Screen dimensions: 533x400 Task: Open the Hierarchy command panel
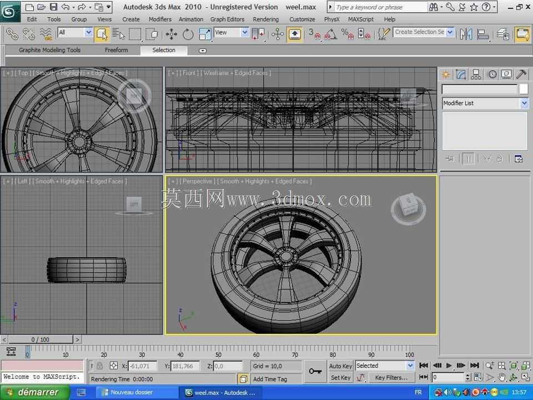coord(476,74)
